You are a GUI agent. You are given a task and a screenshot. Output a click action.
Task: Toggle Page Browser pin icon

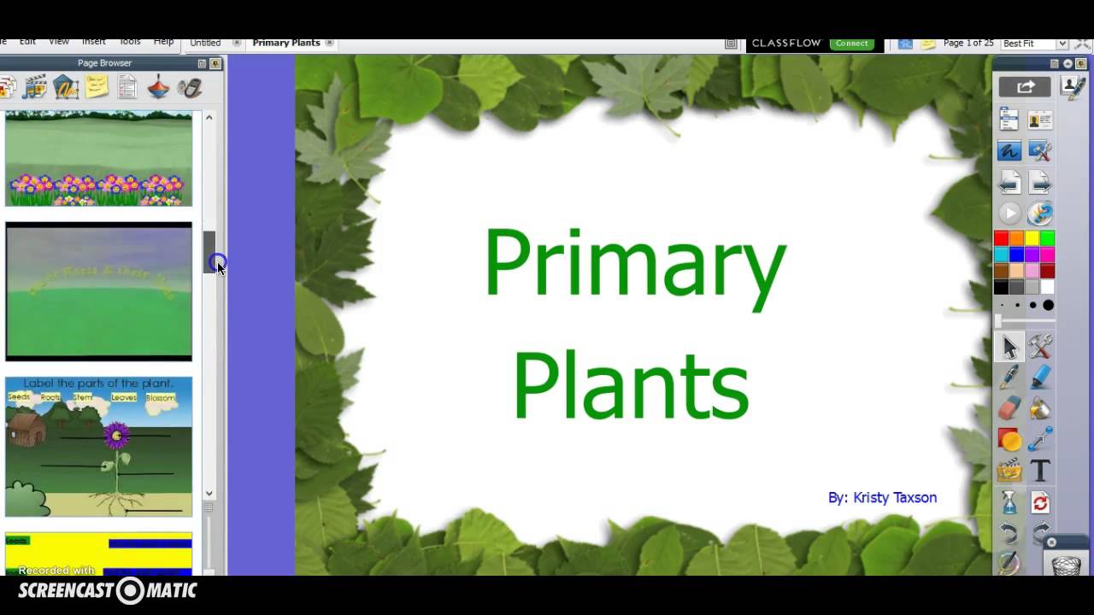(x=215, y=63)
